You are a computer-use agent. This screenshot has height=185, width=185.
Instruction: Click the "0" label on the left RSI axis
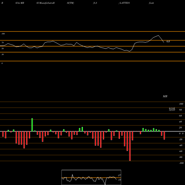pos(2,63)
